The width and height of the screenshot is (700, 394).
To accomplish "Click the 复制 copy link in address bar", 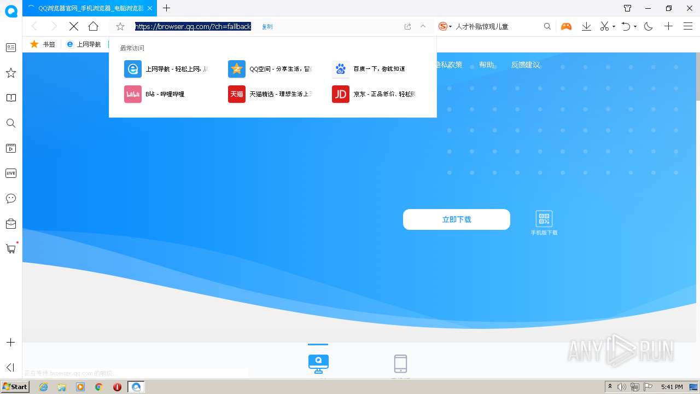I will click(x=267, y=26).
